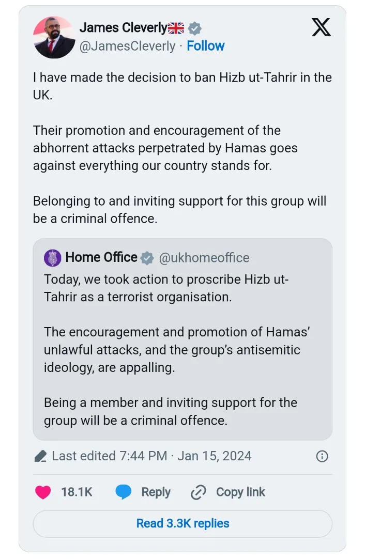This screenshot has width=365, height=559.
Task: Click the pencil edit-history icon
Action: tap(40, 456)
